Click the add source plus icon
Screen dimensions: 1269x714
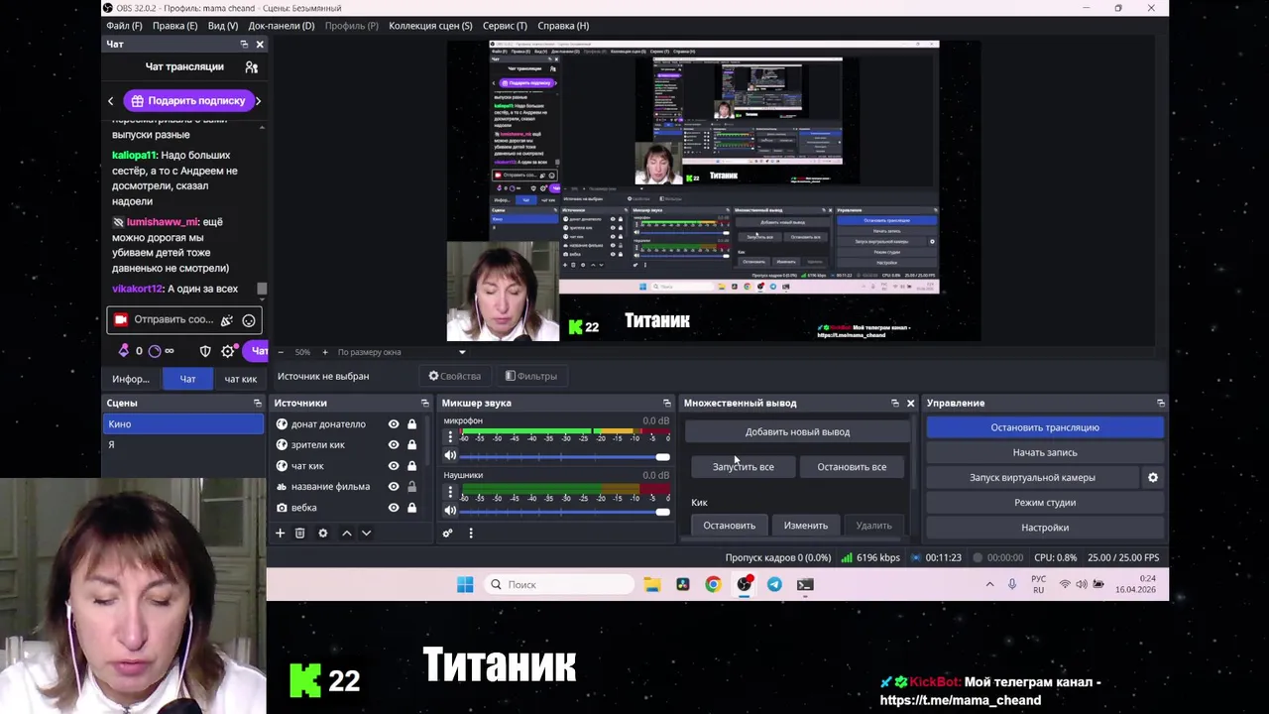(280, 534)
